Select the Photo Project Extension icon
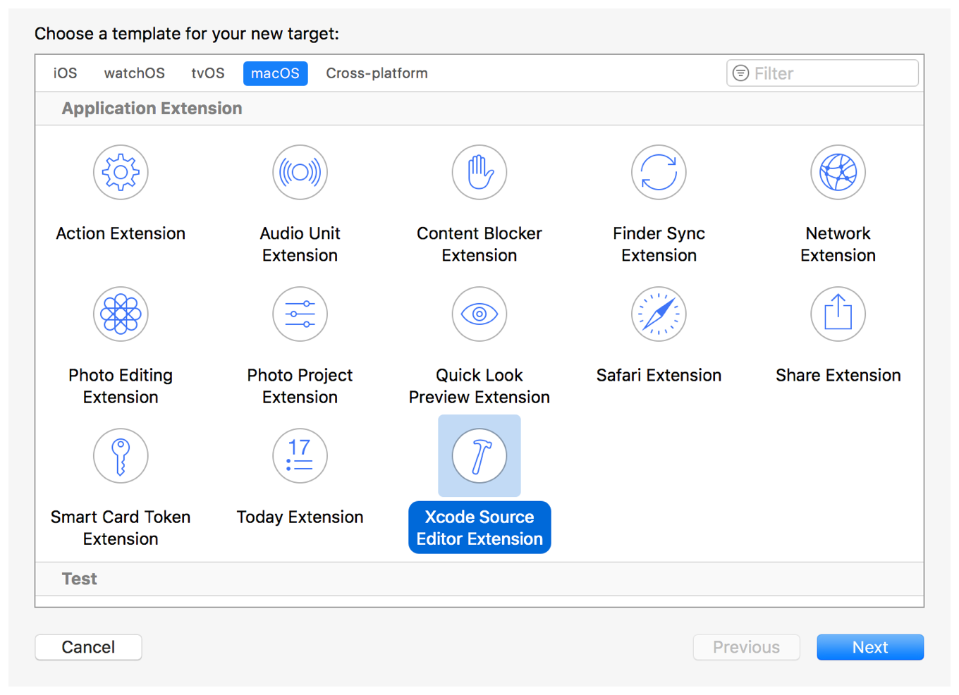959x695 pixels. click(300, 314)
